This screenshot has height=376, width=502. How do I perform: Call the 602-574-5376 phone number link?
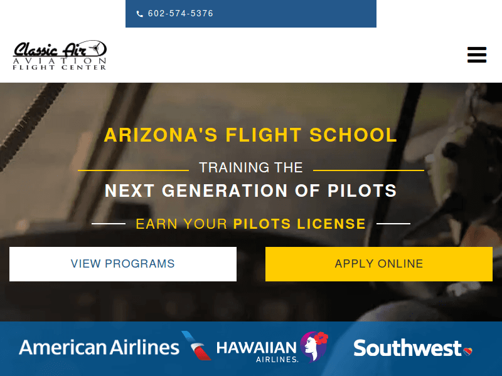coord(181,14)
